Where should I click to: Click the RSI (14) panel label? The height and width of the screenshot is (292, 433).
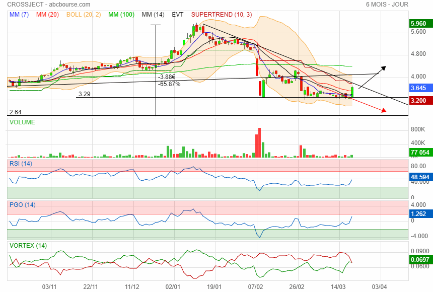pos(21,164)
